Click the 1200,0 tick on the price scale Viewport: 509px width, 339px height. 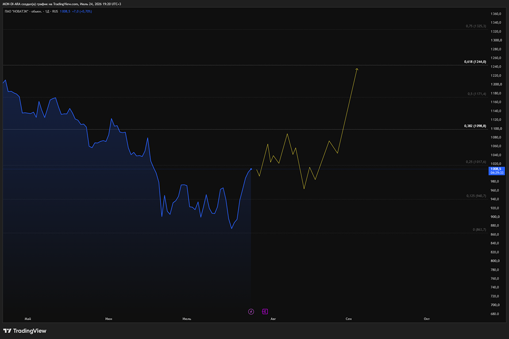click(496, 84)
